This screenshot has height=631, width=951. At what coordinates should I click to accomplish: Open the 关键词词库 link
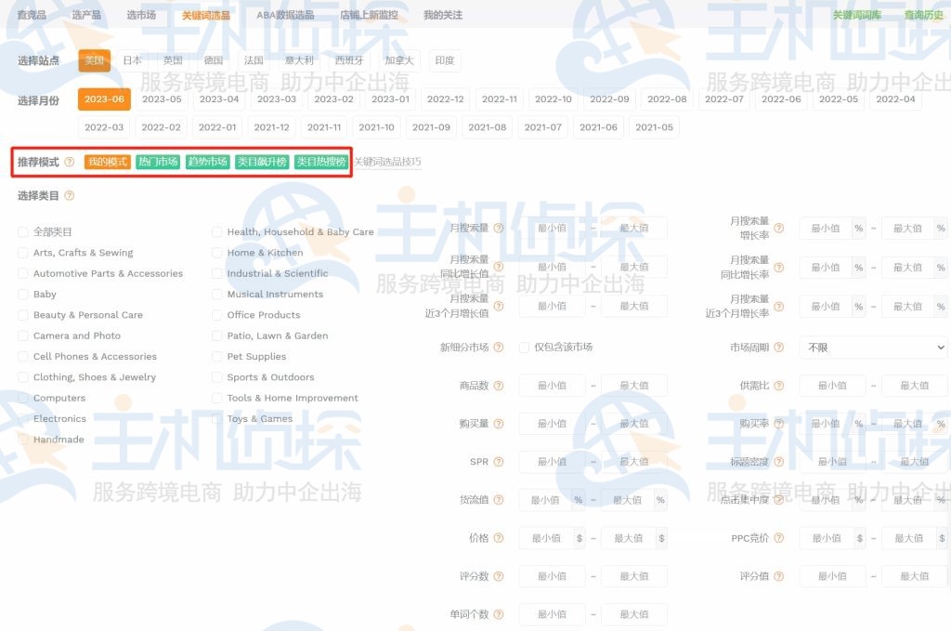(x=856, y=14)
